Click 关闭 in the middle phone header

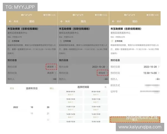(x=68, y=21)
